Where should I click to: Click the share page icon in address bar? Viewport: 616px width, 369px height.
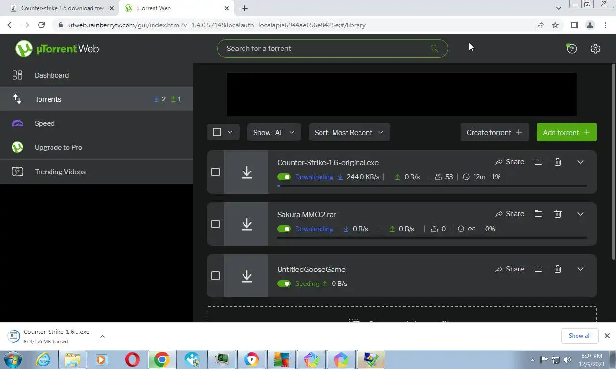click(540, 25)
